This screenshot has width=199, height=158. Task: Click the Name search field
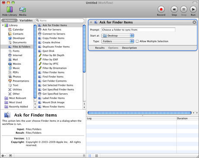click(60, 20)
